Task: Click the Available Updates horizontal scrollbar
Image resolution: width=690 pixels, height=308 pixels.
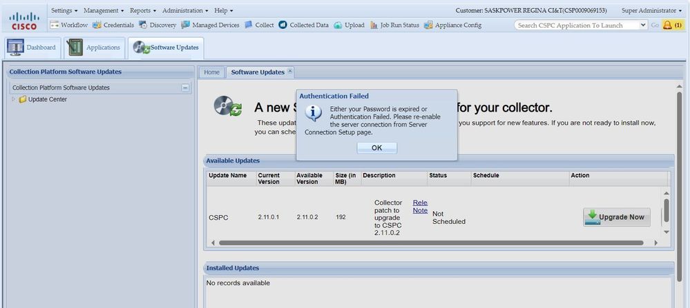Action: [431, 243]
